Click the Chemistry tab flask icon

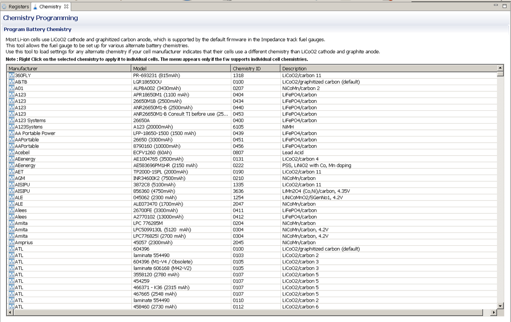(x=35, y=7)
